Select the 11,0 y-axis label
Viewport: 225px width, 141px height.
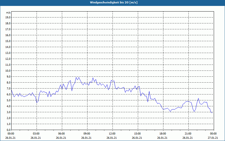8,65
